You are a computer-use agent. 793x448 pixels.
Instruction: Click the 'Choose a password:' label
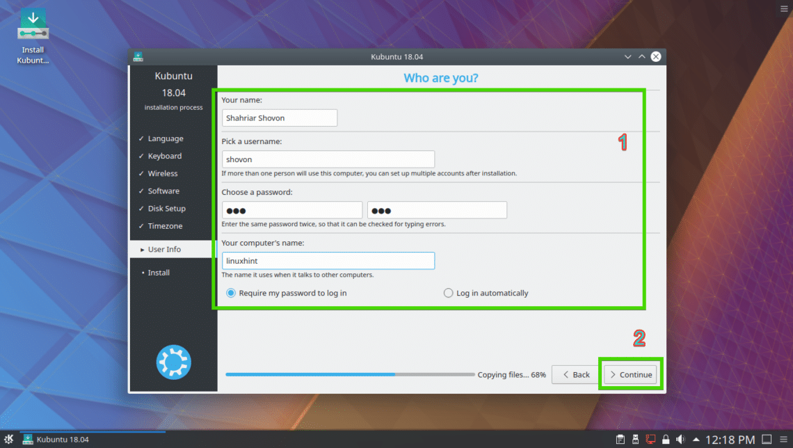(257, 192)
